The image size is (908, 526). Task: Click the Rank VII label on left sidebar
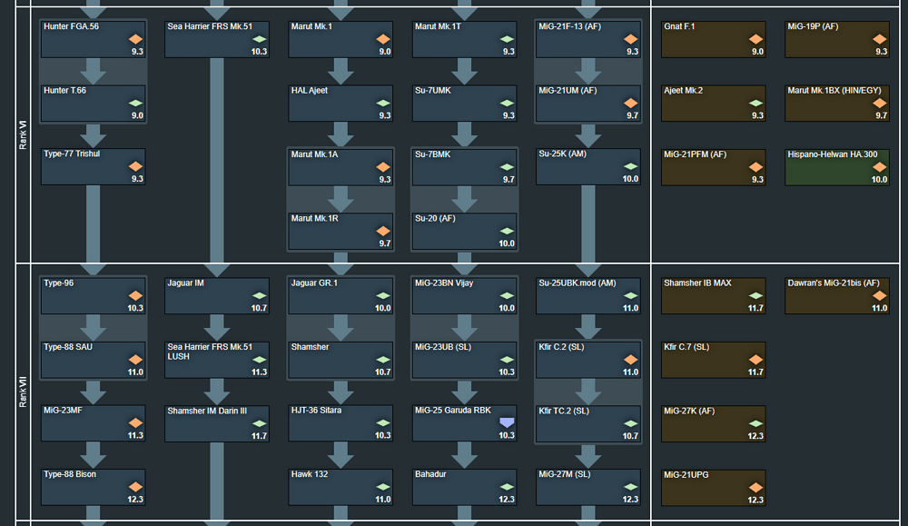tap(24, 392)
